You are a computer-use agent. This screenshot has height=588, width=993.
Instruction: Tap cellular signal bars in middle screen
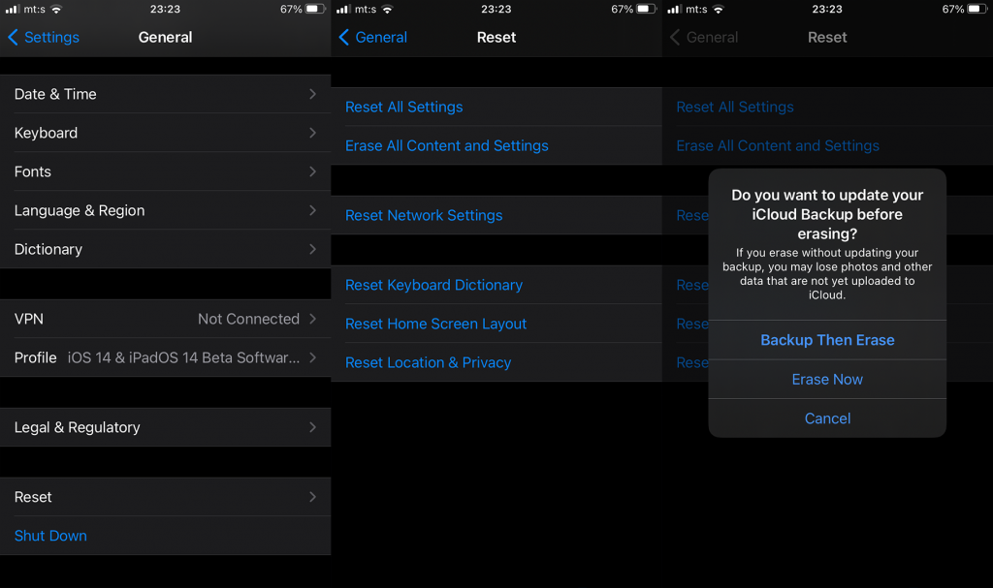[x=342, y=9]
